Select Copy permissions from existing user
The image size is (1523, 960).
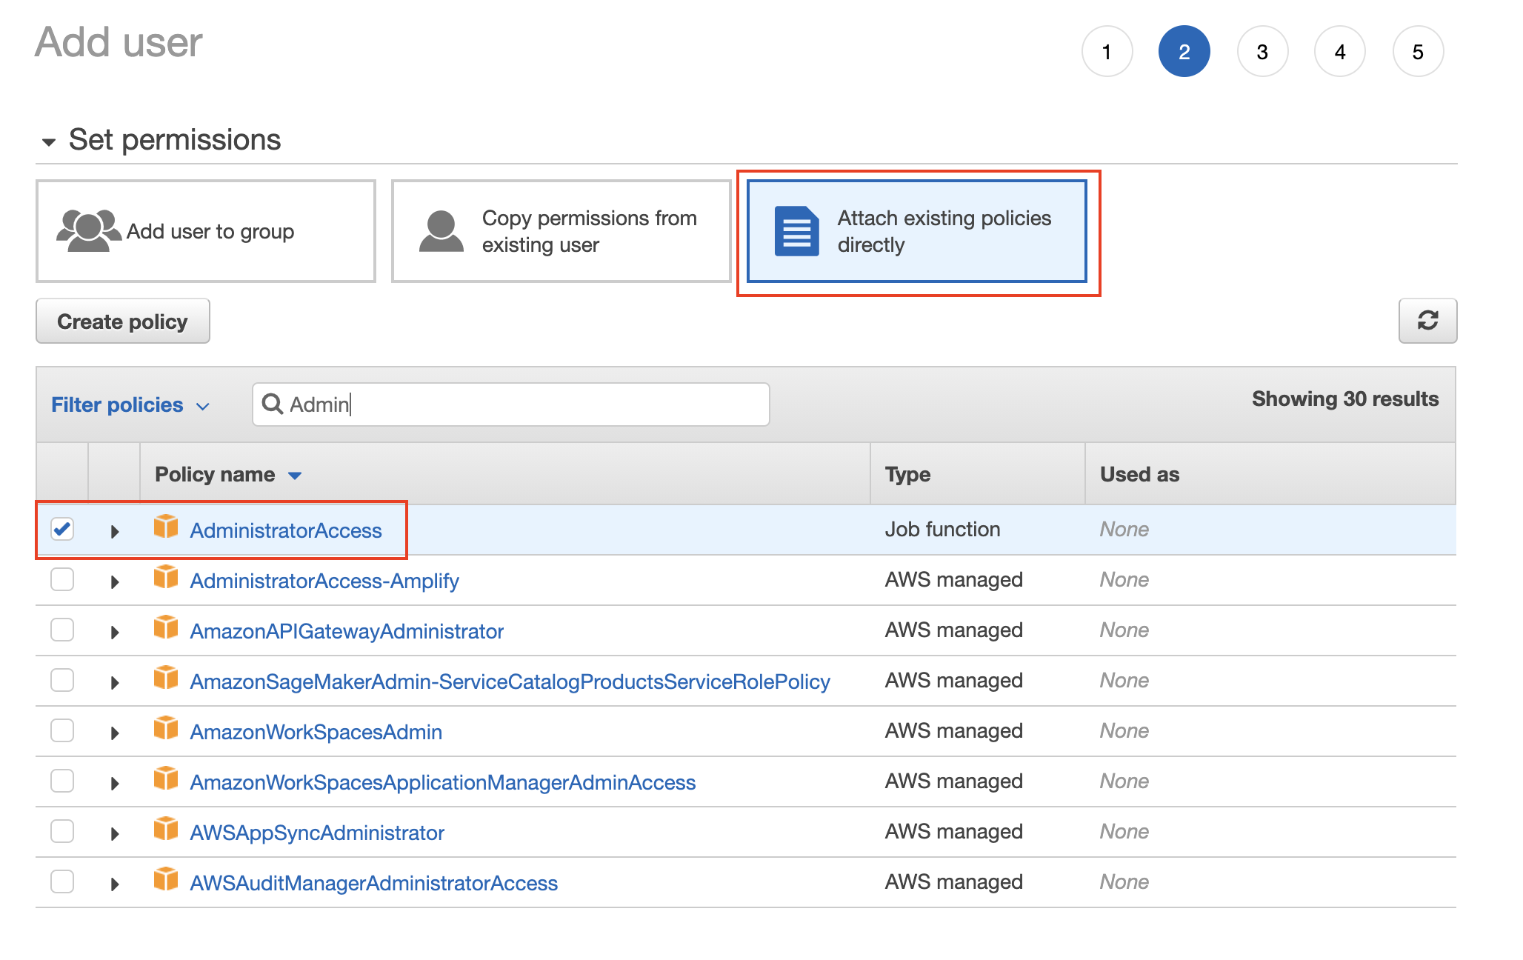[560, 230]
